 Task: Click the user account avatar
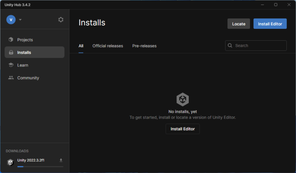11,20
